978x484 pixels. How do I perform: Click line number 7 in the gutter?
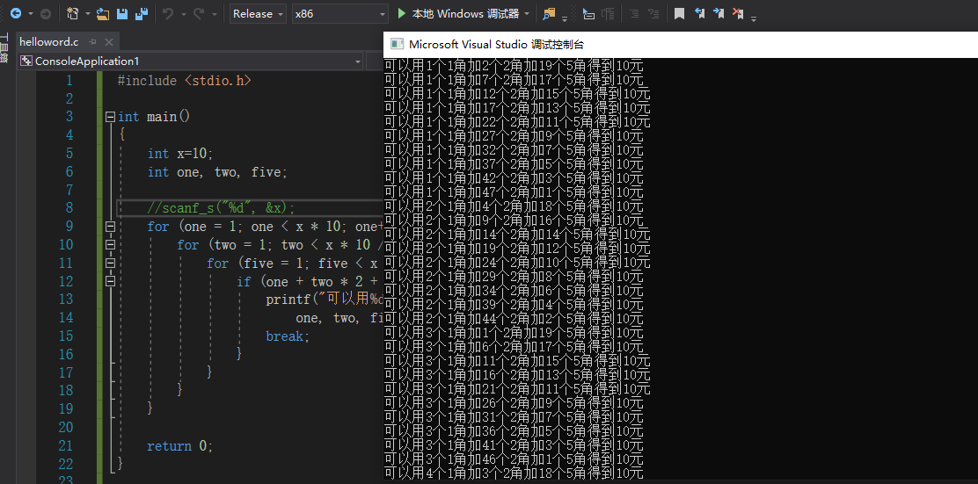click(x=69, y=190)
